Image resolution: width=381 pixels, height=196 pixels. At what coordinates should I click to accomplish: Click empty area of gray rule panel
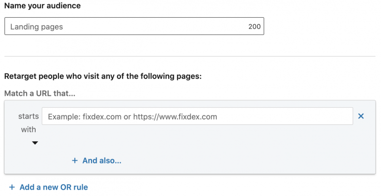pos(243,151)
